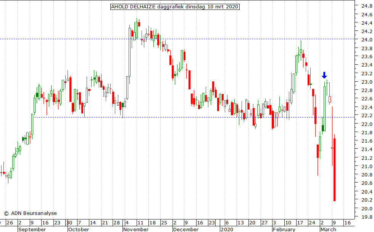
Task: Click the 21 date tick label
Action: [105, 223]
